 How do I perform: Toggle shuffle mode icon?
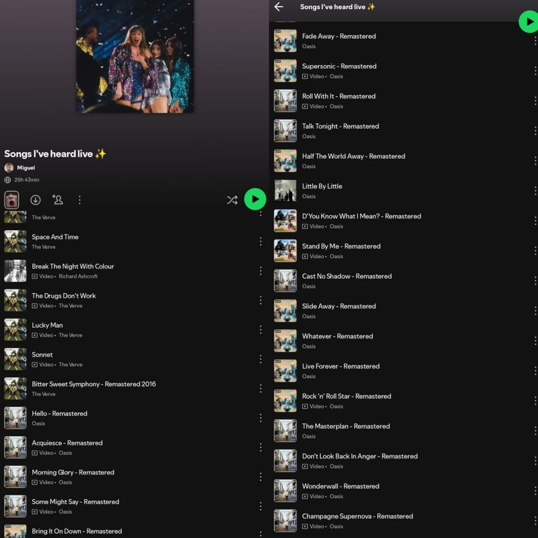tap(232, 200)
